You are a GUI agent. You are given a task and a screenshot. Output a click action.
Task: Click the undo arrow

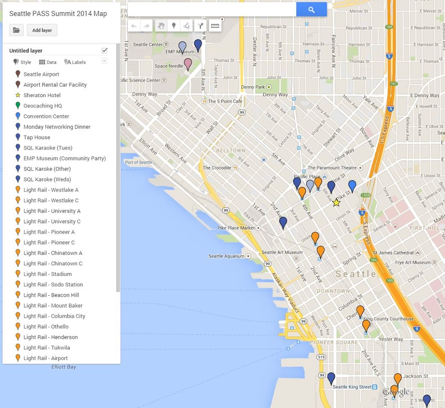coord(134,26)
